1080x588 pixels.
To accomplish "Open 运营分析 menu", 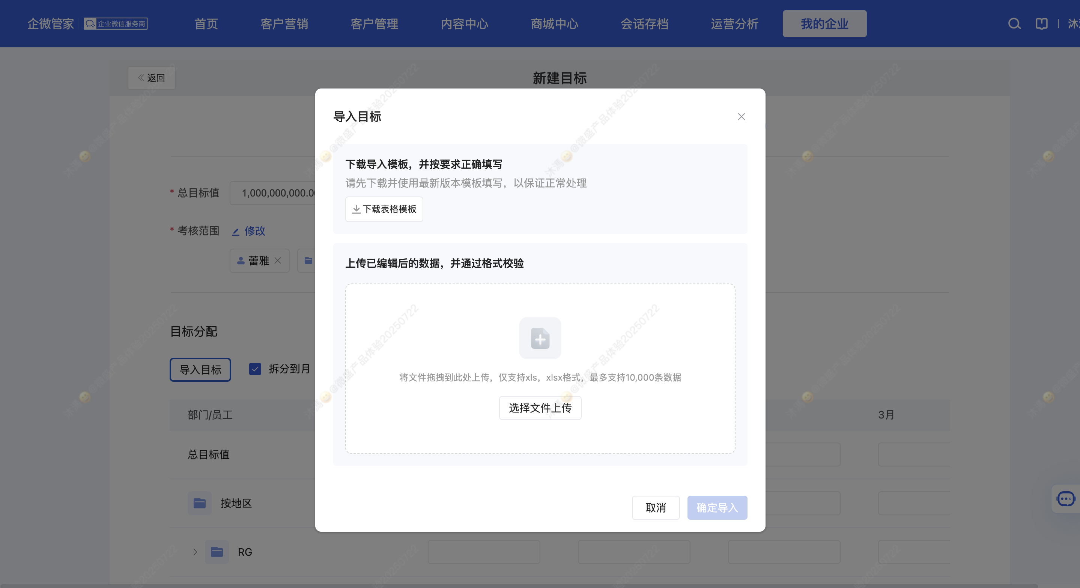I will (x=734, y=24).
